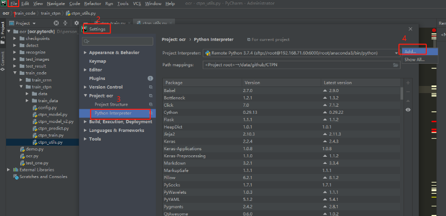Click the collapse all icon in Project panel
Screen dimensions: 446x216
point(65,23)
